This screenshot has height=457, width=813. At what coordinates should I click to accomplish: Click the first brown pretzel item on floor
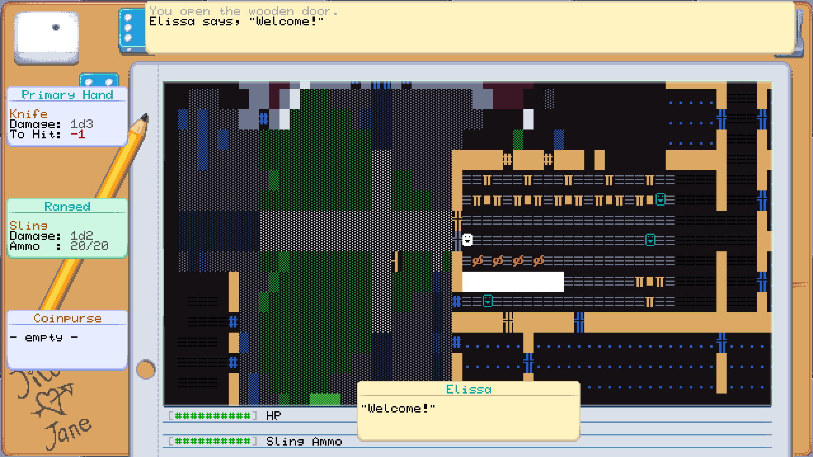coord(477,261)
